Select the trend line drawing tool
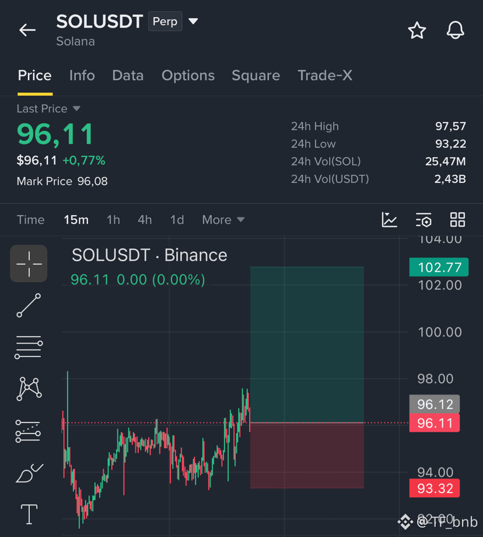 tap(29, 305)
